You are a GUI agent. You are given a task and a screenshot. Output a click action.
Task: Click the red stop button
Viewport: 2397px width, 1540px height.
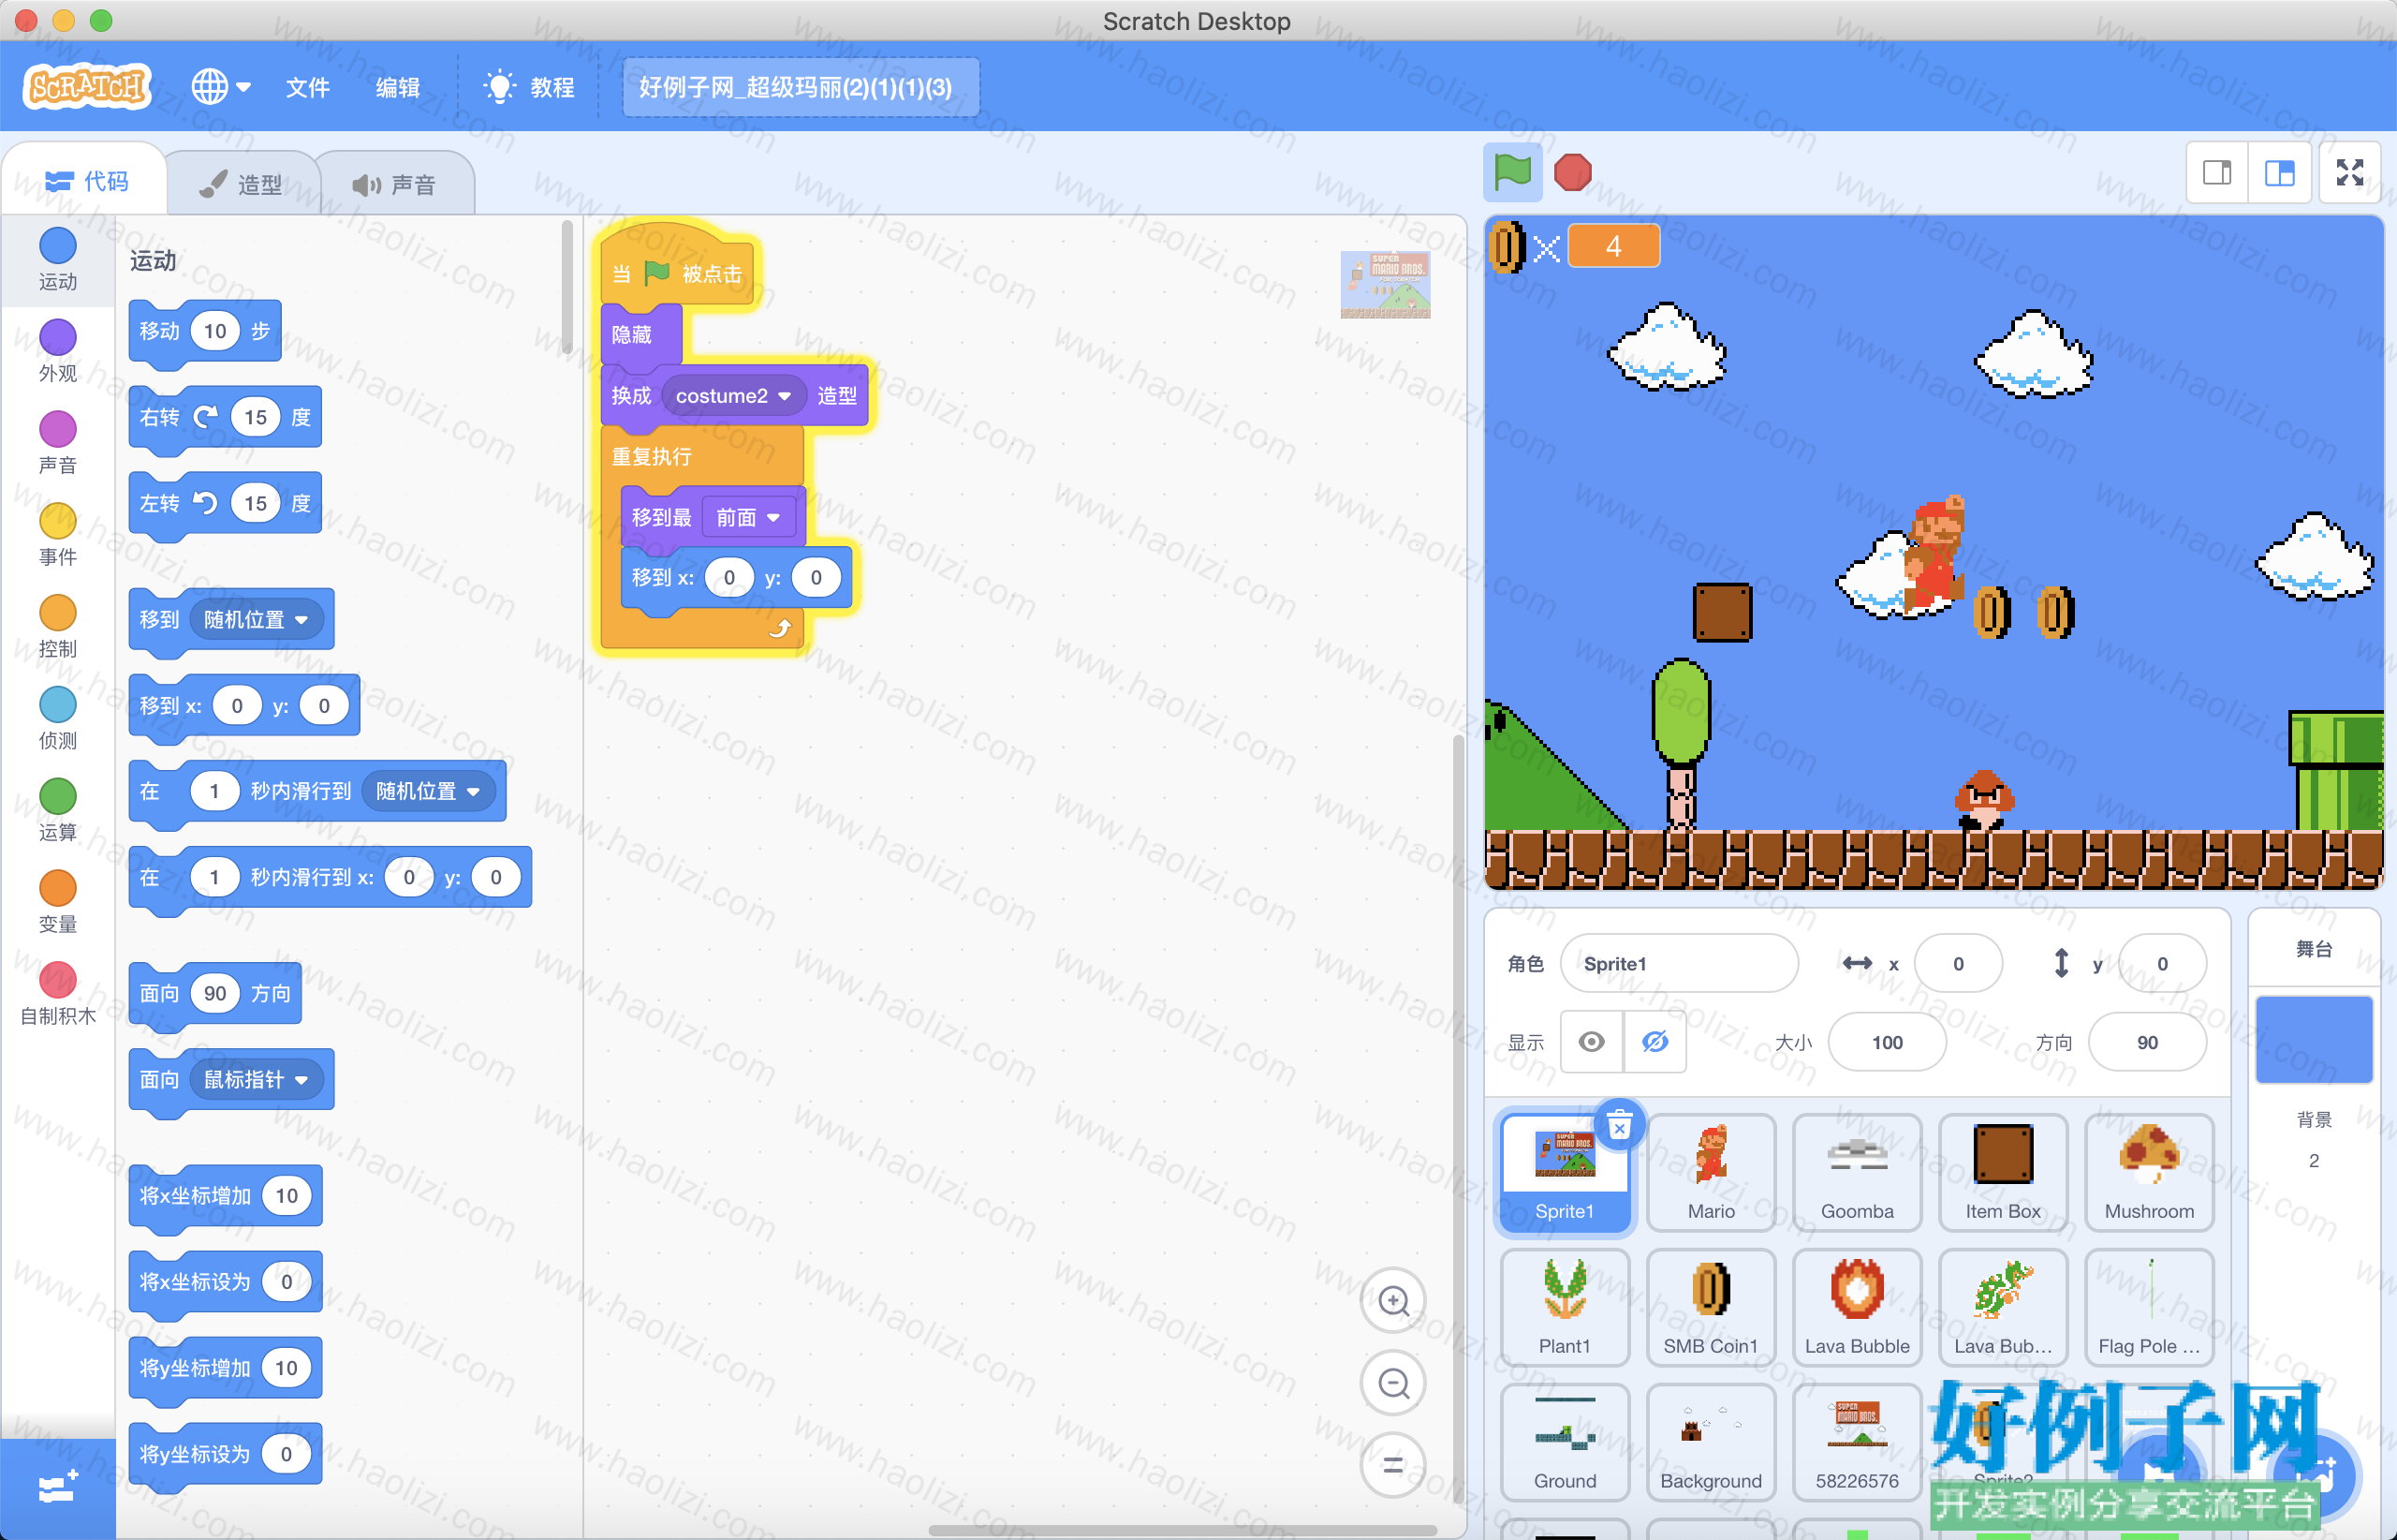[1572, 172]
